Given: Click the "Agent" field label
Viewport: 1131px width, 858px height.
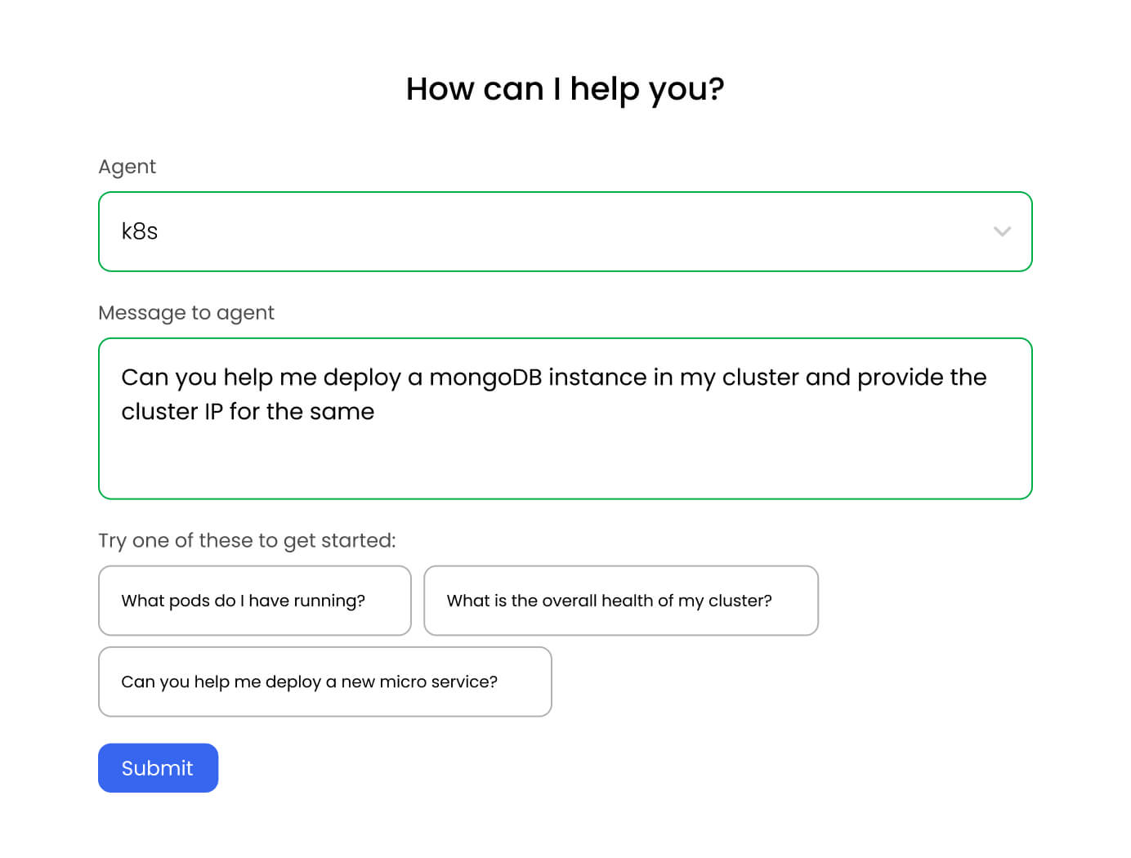Looking at the screenshot, I should point(127,167).
